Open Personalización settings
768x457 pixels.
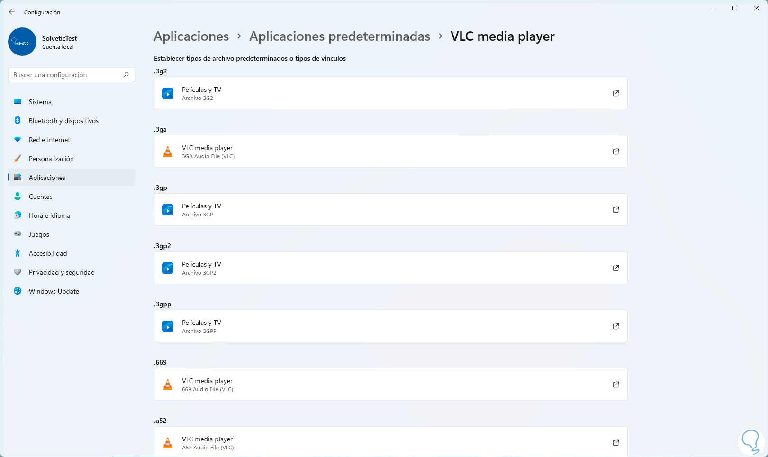click(51, 159)
